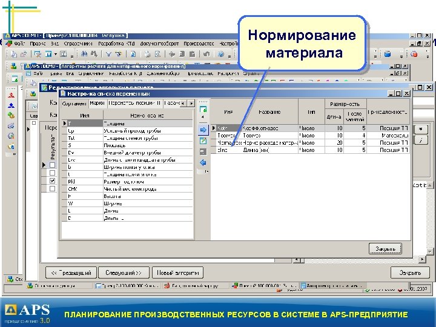Click the funnel icon with dash in main toolbar
This screenshot has width=436, height=327.
point(119,54)
